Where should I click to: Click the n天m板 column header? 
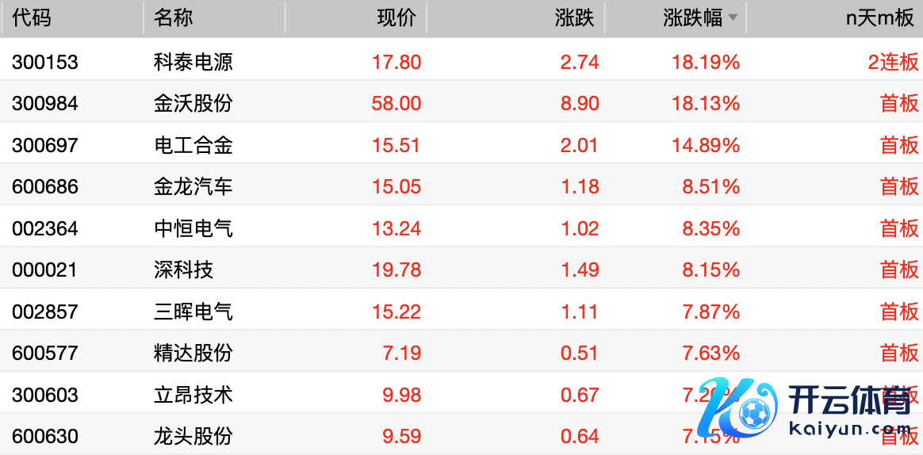pos(880,18)
